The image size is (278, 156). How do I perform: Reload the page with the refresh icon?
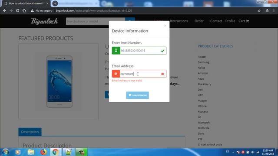(x=17, y=10)
